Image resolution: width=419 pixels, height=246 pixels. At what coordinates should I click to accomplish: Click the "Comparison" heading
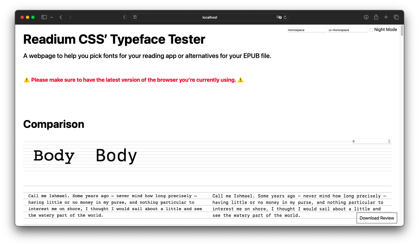click(x=54, y=124)
